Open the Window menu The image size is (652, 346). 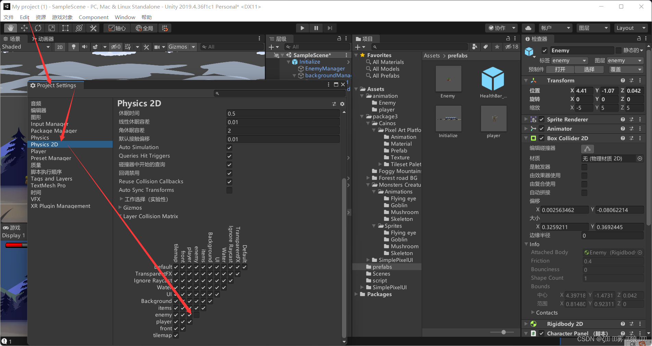point(125,17)
